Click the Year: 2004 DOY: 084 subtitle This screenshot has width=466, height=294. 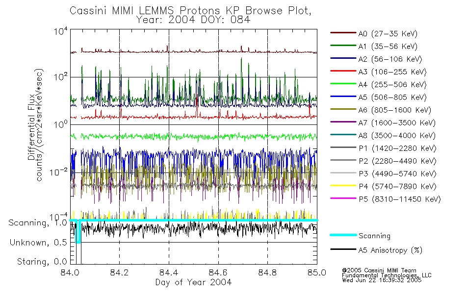point(193,20)
